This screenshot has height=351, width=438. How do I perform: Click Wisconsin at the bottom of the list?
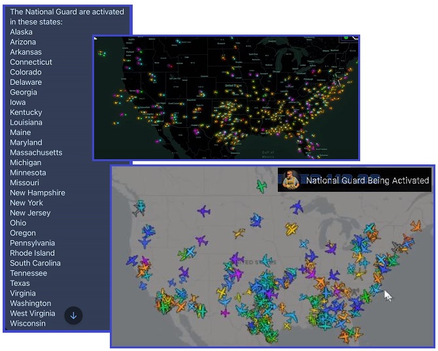[27, 324]
